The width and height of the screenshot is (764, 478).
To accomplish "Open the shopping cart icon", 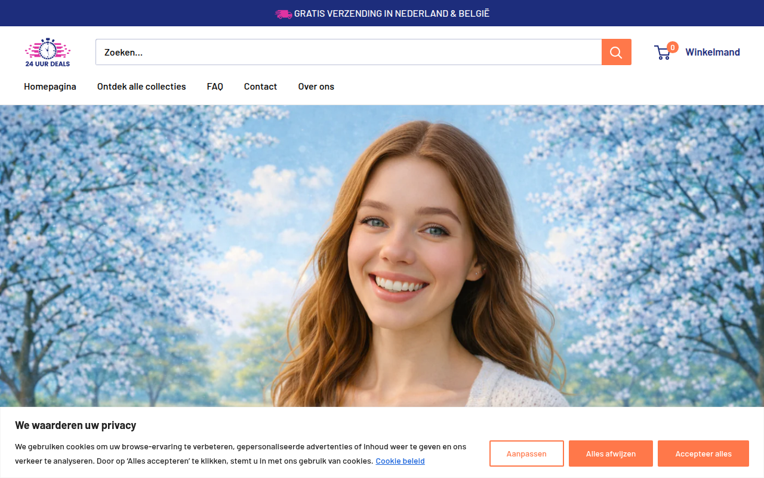I will click(x=663, y=53).
